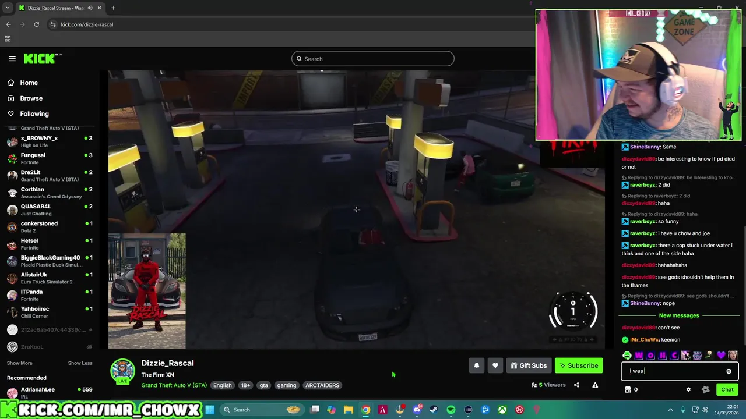The image size is (746, 419).
Task: Open Corthian channel in sidebar
Action: (x=50, y=193)
